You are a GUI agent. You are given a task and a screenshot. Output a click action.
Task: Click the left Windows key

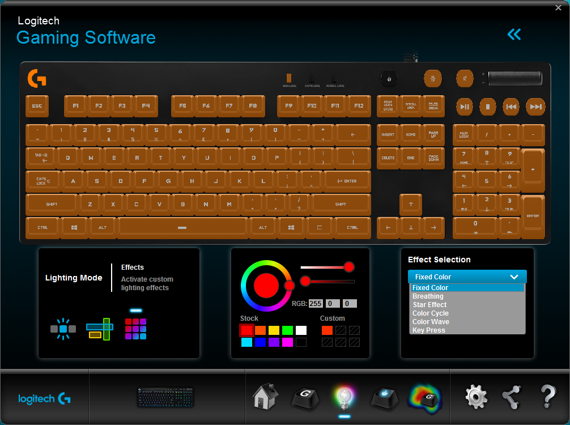click(74, 228)
